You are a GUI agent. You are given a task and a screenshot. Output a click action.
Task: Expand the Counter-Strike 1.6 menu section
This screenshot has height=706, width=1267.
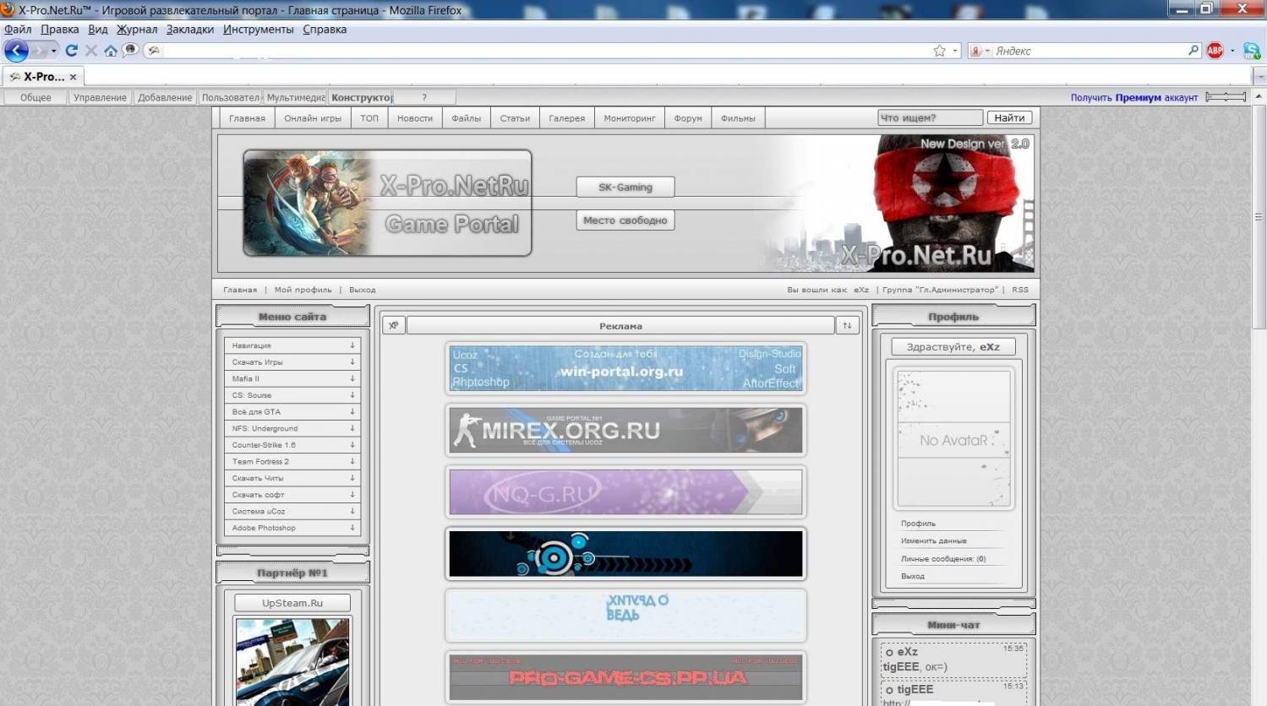(292, 445)
